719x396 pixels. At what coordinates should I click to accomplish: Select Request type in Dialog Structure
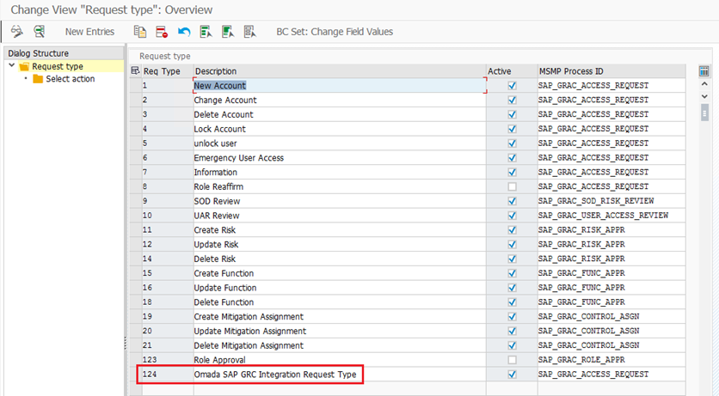tap(58, 66)
